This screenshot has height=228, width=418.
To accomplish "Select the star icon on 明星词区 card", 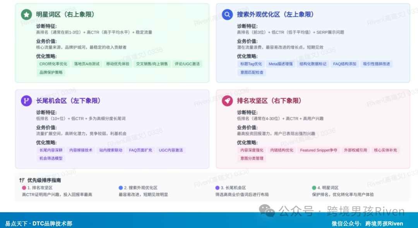I will coord(26,14).
